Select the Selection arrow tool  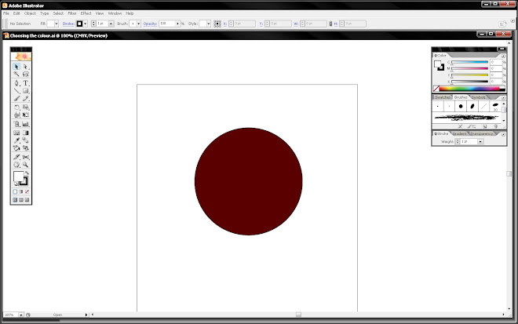16,67
